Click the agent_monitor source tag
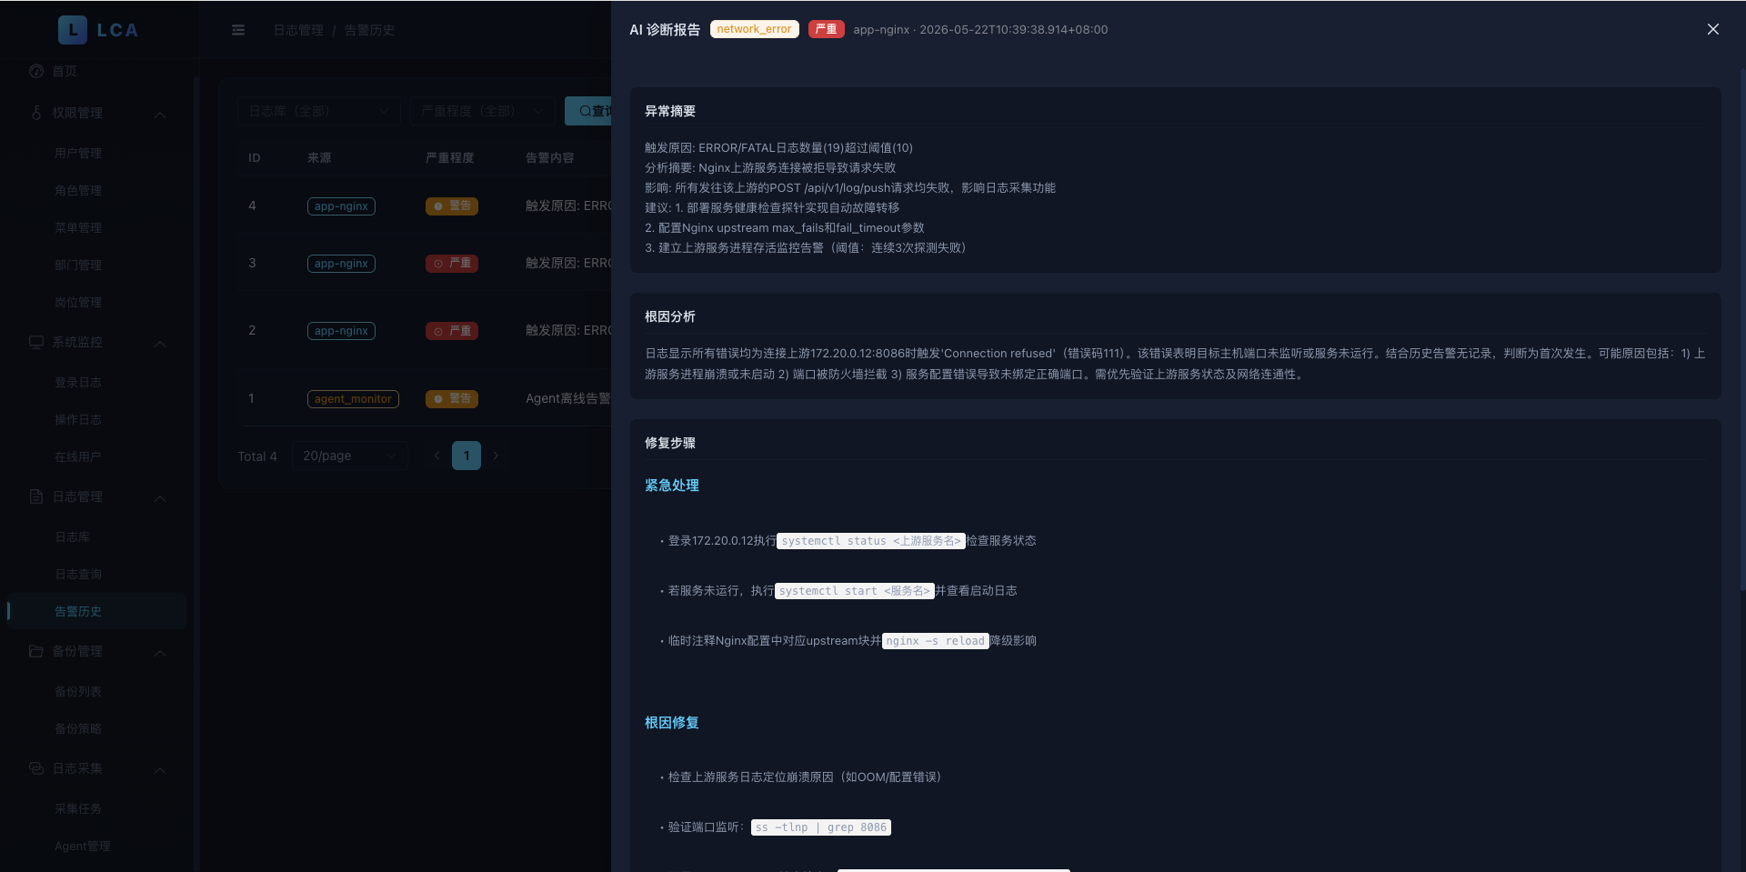The width and height of the screenshot is (1746, 872). 353,399
